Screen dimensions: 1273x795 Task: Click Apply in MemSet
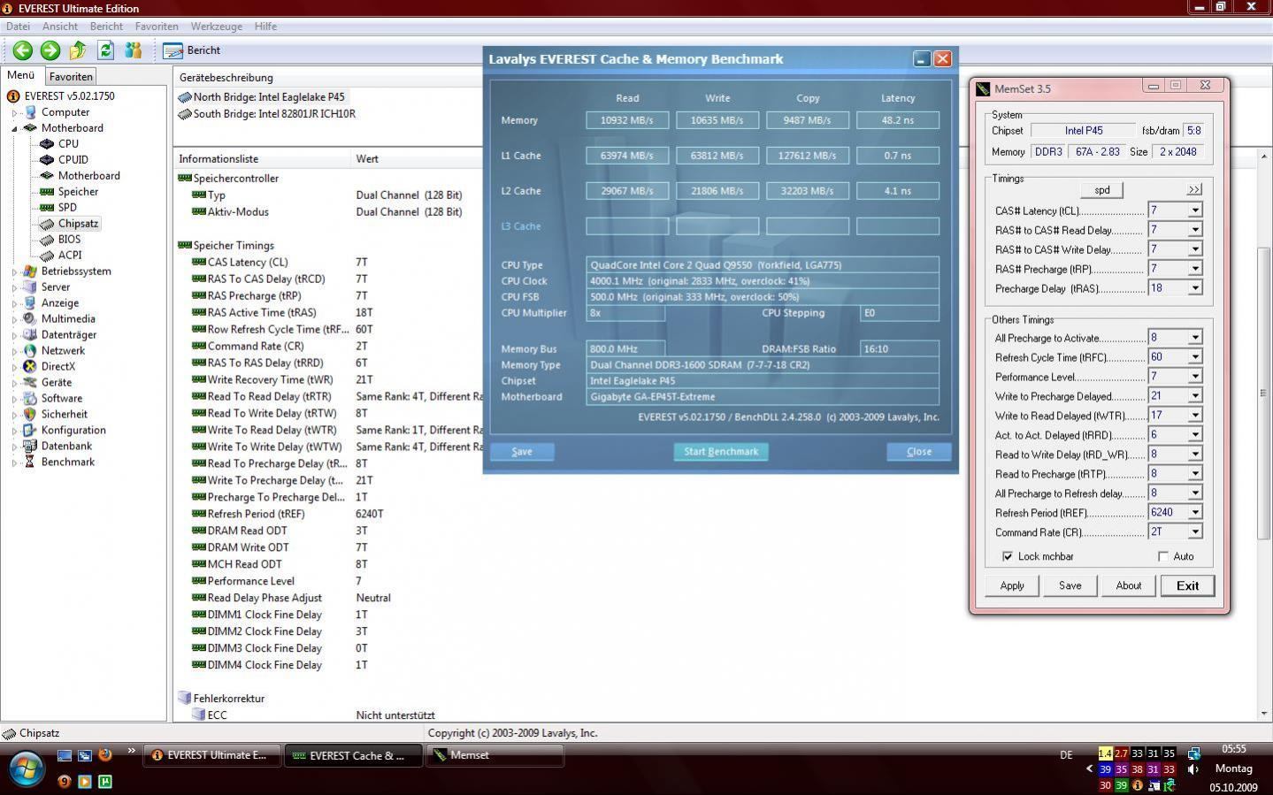1012,585
